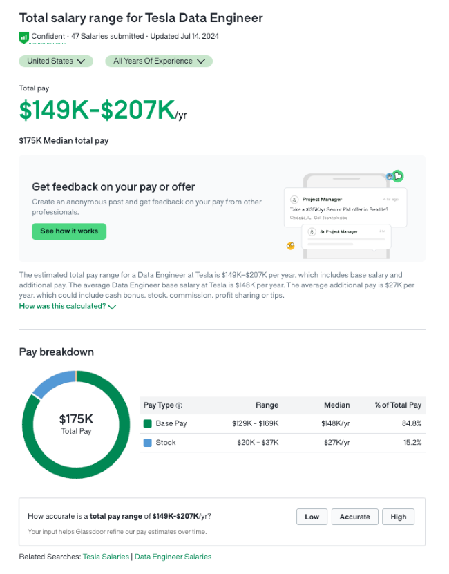449x574 pixels.
Task: Open the Data Engineer Salaries link
Action: click(173, 557)
